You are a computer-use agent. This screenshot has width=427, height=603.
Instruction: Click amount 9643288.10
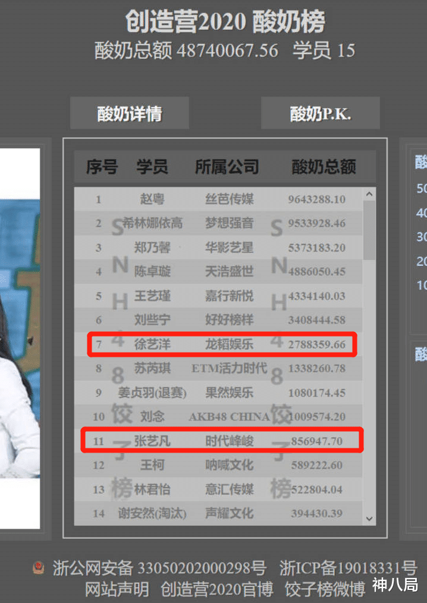click(316, 199)
